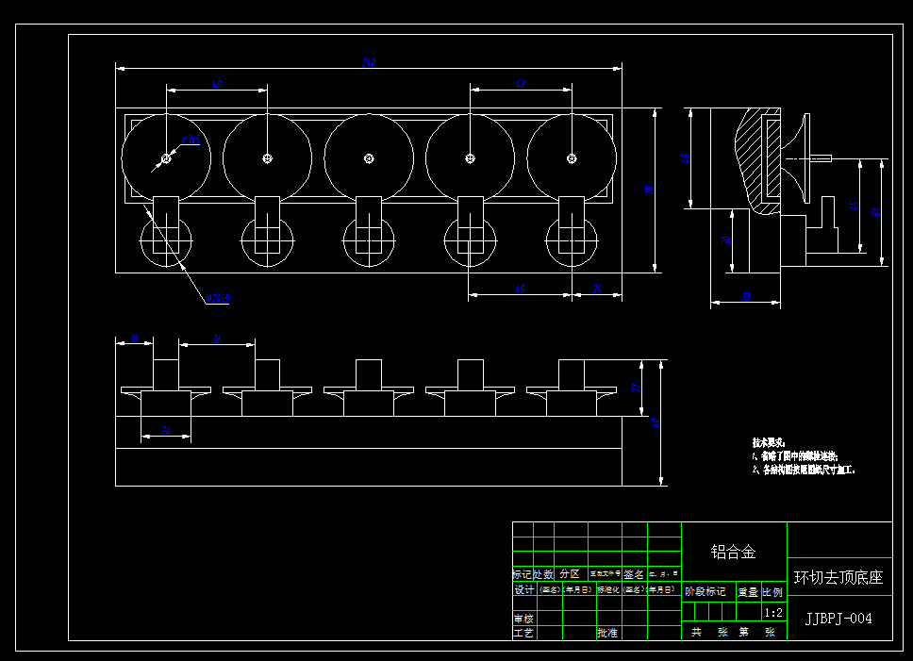This screenshot has height=661, width=913.
Task: Select the 标准化 cell label
Action: coord(608,589)
